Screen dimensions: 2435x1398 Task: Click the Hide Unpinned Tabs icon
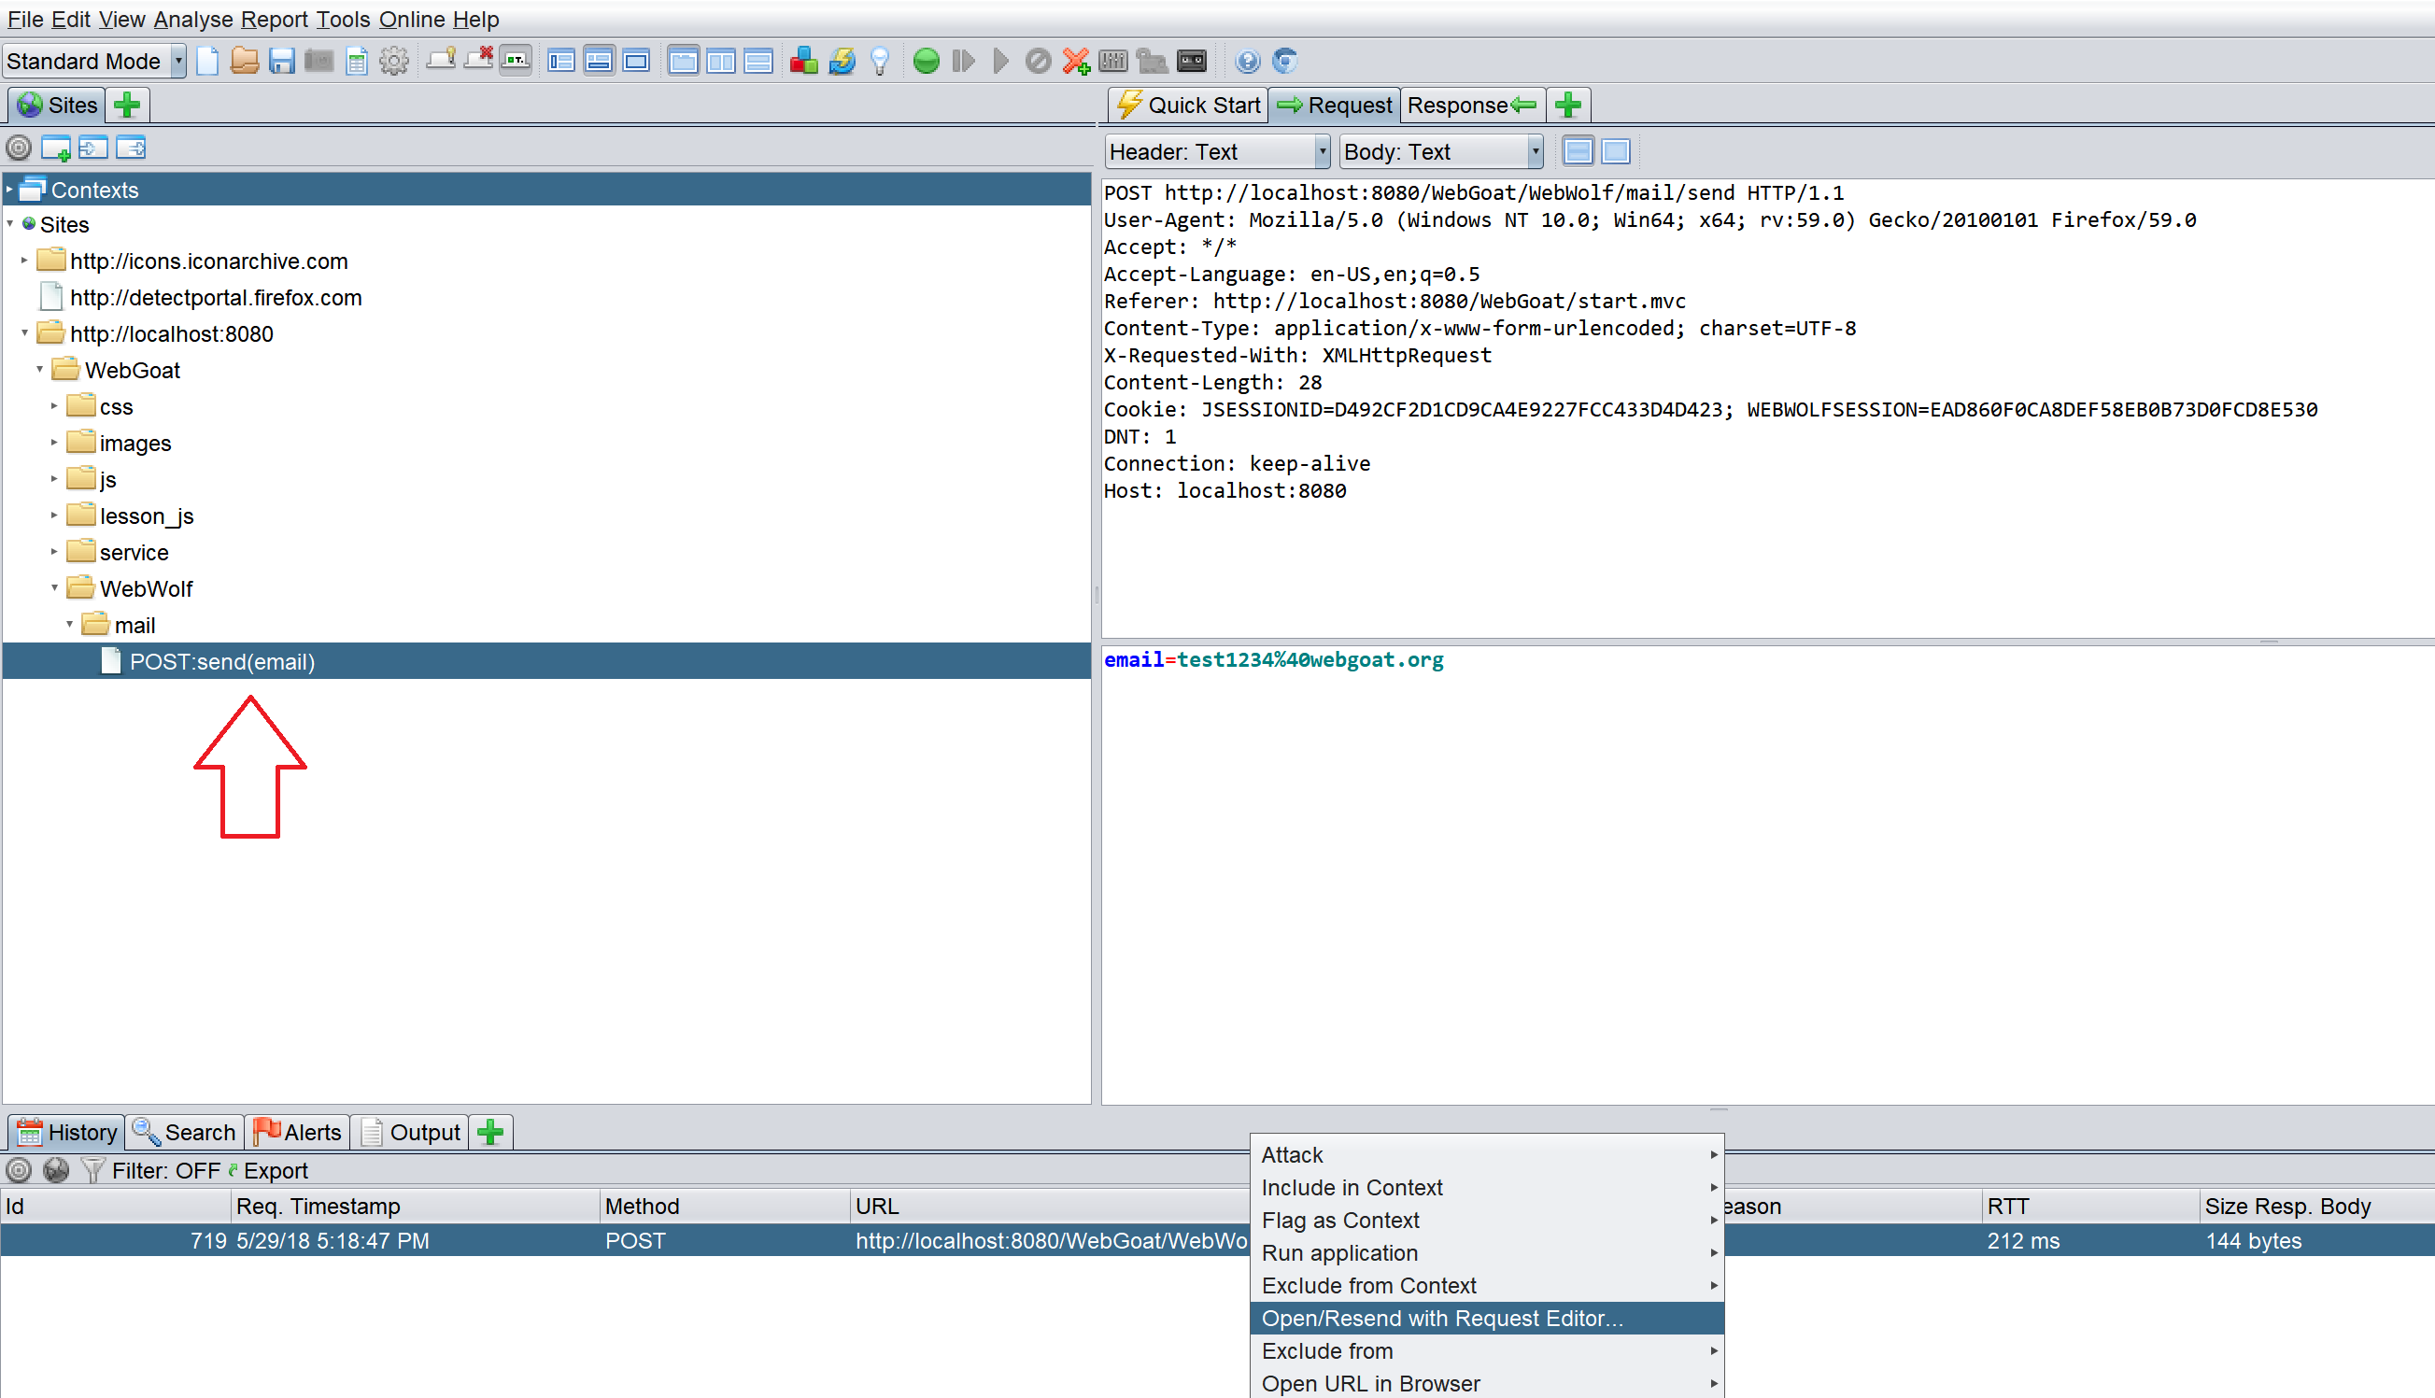(478, 62)
